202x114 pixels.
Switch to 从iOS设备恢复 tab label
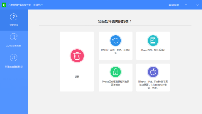click(14, 46)
